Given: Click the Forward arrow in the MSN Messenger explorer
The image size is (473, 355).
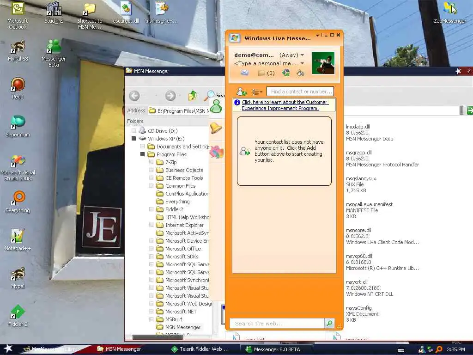Looking at the screenshot, I should coord(170,96).
